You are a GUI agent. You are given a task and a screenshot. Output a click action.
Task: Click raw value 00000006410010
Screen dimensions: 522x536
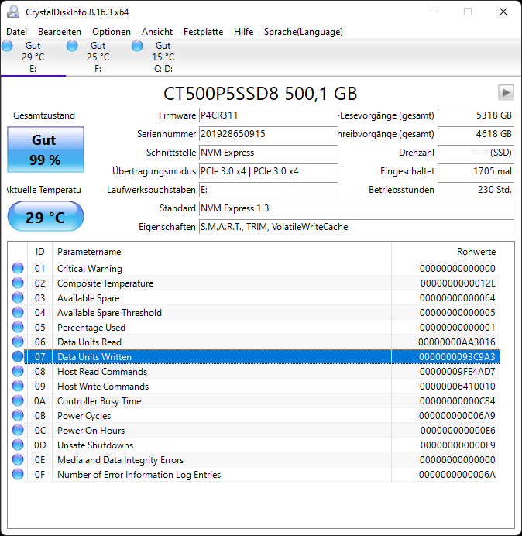pos(458,387)
